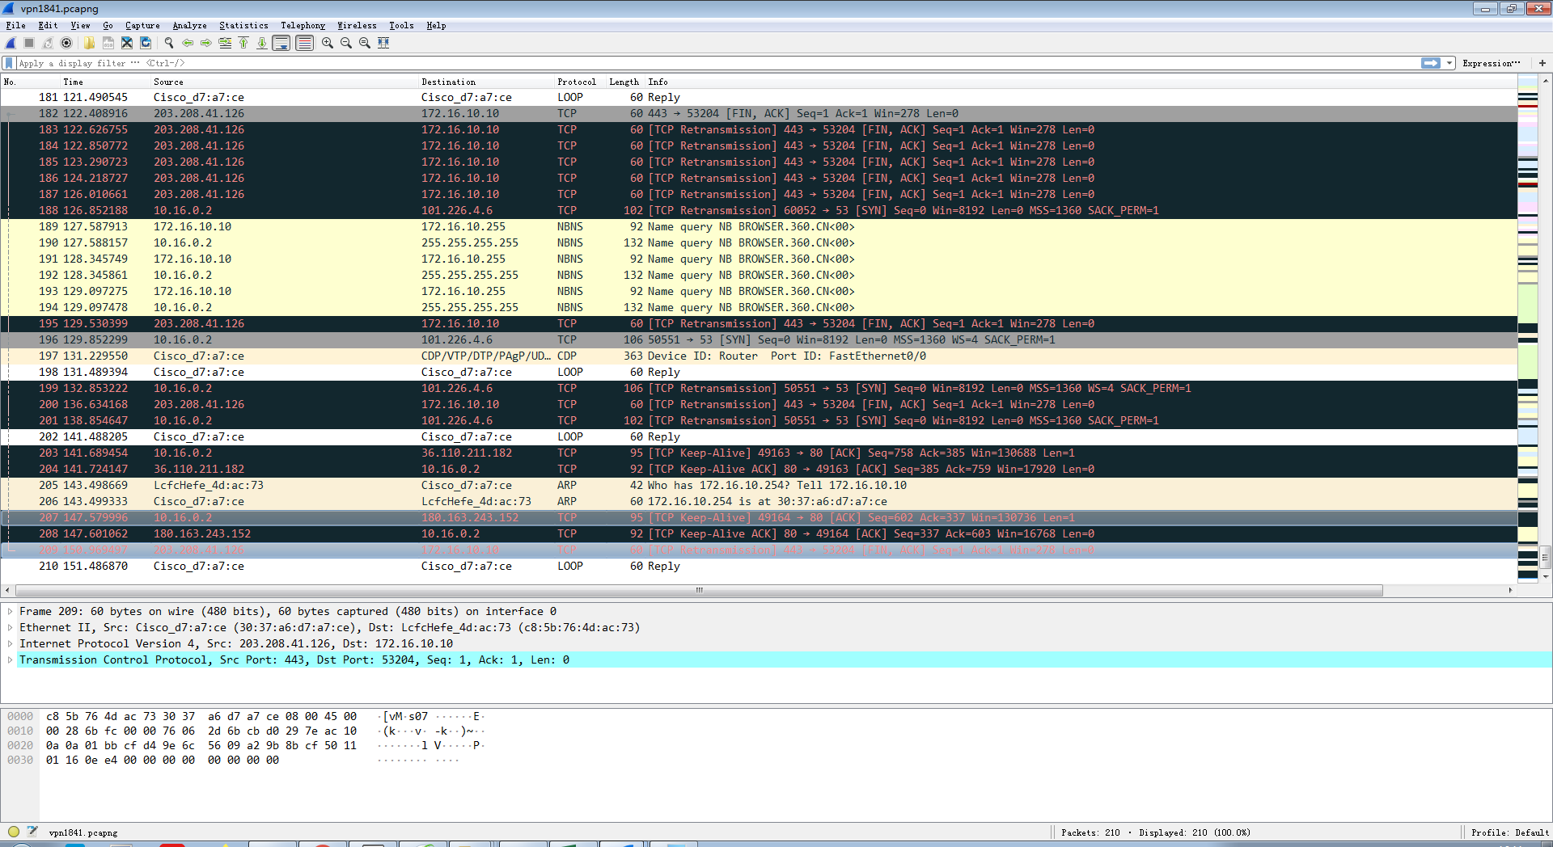Close the capture file using the X icon

(127, 43)
